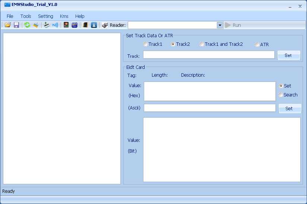Click into the Track input field
This screenshot has width=307, height=204.
click(209, 55)
